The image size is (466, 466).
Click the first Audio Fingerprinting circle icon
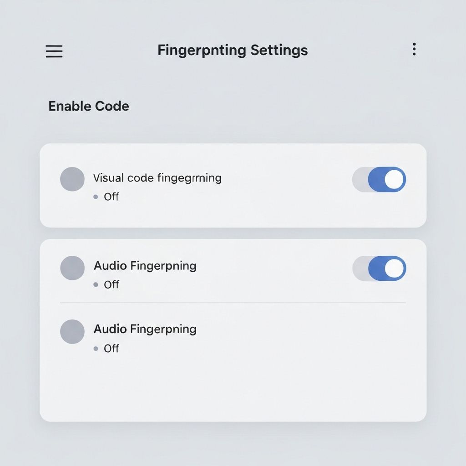tap(72, 268)
